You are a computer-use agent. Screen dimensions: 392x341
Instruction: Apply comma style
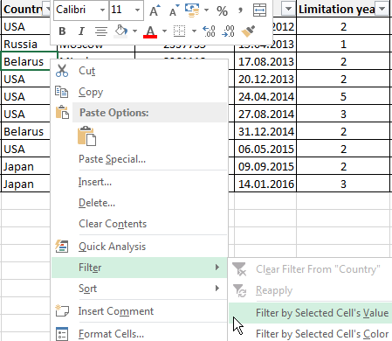(240, 10)
